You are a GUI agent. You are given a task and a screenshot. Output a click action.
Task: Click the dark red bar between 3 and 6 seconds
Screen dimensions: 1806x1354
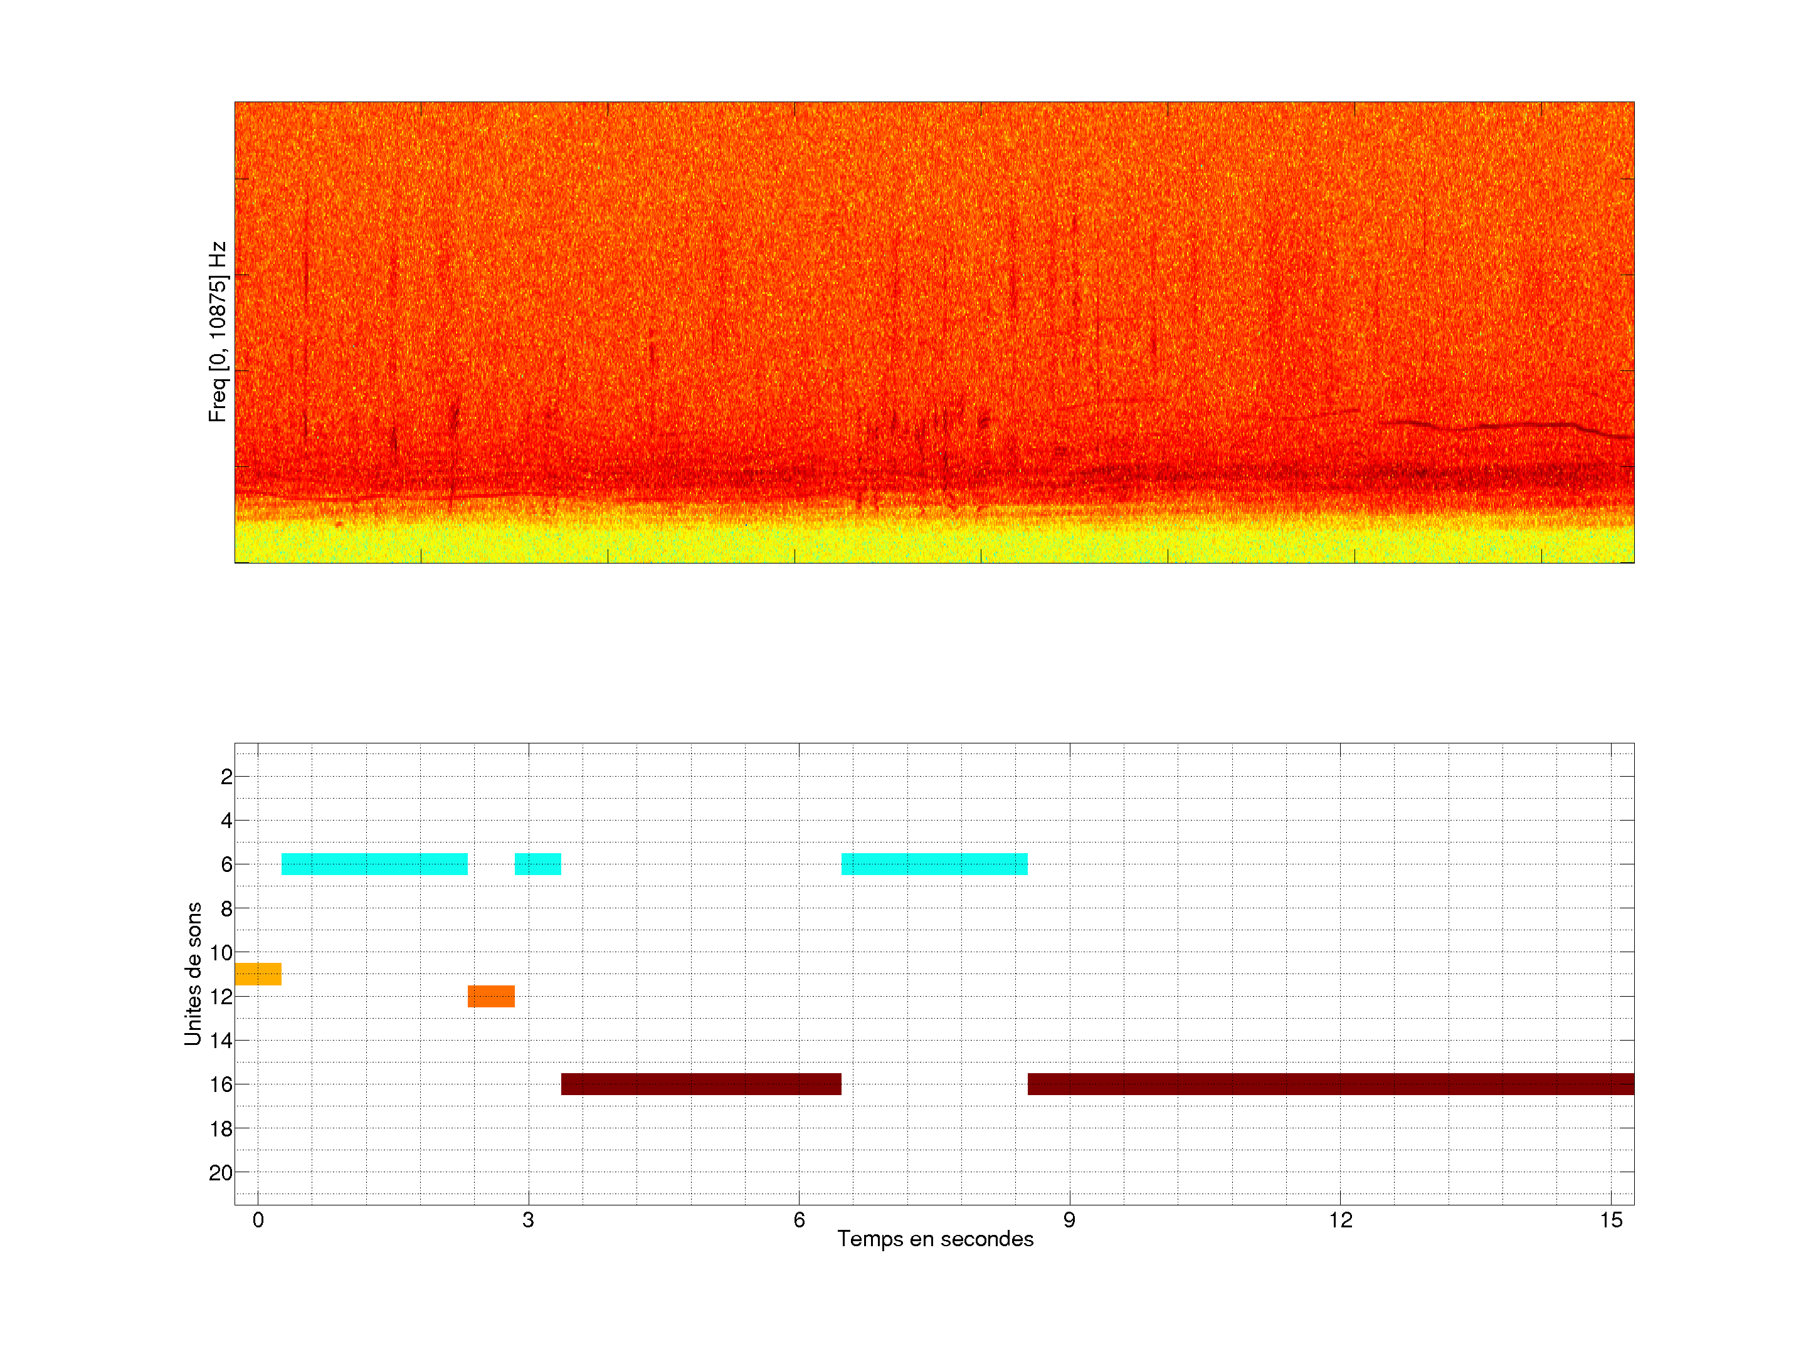point(700,1084)
